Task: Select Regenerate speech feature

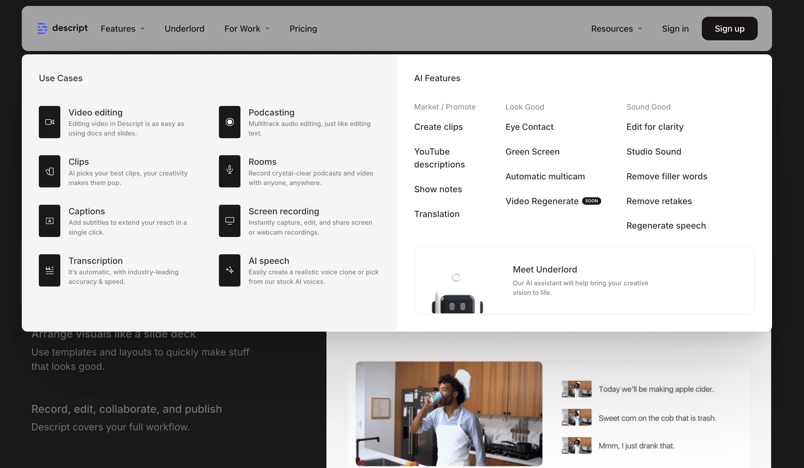Action: 666,226
